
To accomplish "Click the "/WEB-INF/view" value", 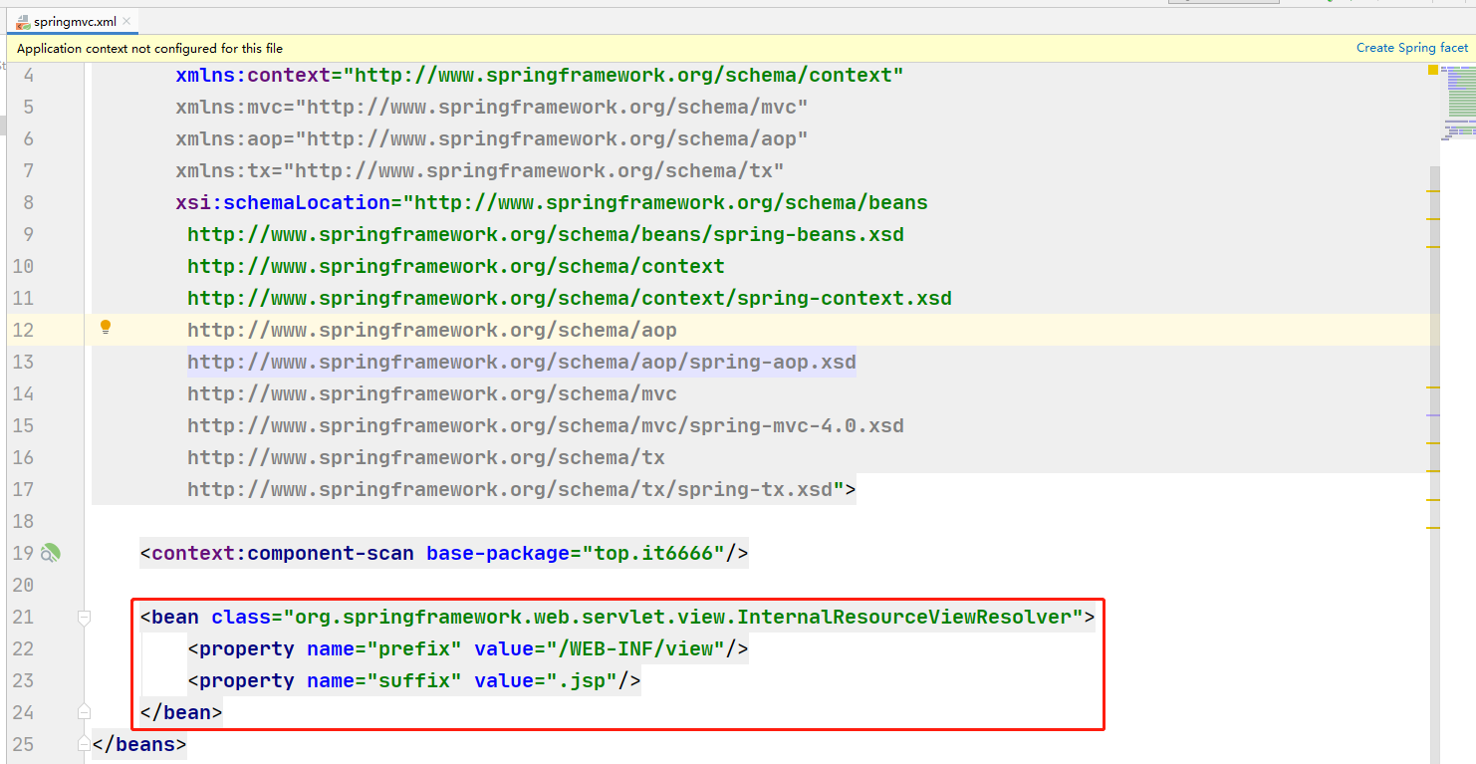I will [641, 648].
